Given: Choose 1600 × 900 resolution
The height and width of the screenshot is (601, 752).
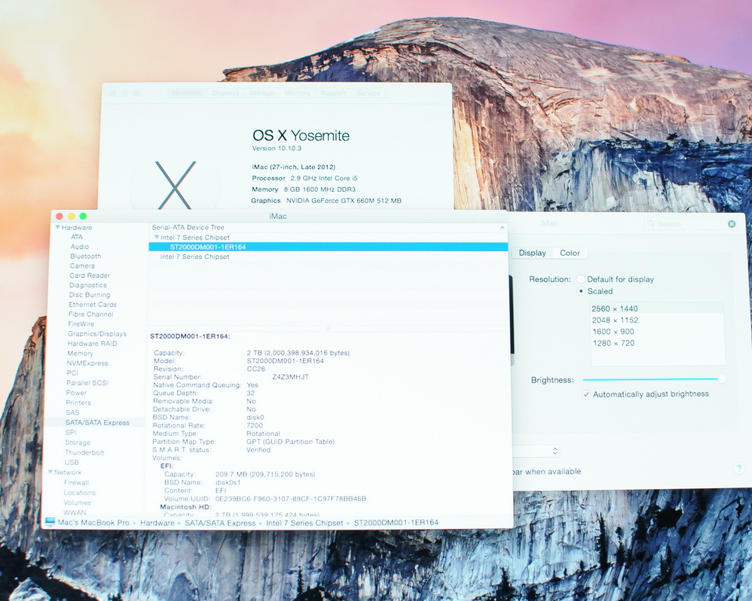Looking at the screenshot, I should (x=656, y=332).
